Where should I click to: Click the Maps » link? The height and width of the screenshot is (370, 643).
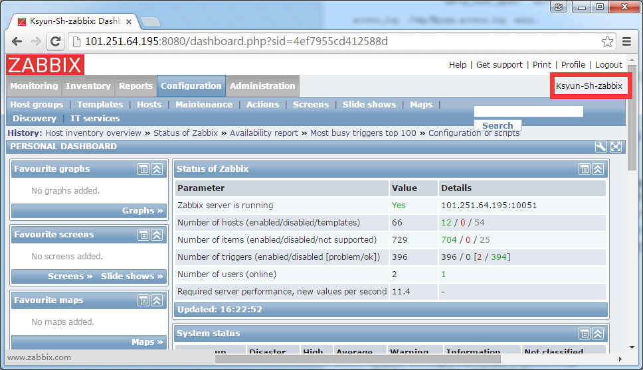click(147, 341)
